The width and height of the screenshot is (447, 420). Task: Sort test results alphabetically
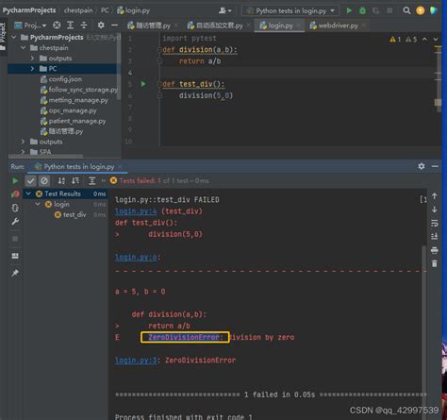click(x=61, y=181)
